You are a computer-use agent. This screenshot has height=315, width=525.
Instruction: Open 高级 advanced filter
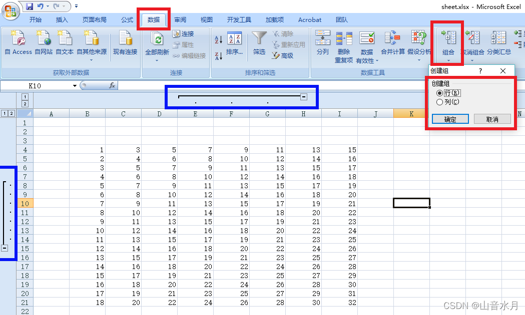coord(283,55)
